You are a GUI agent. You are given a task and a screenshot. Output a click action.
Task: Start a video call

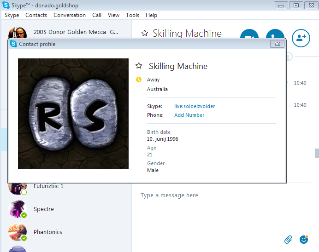[x=249, y=34]
